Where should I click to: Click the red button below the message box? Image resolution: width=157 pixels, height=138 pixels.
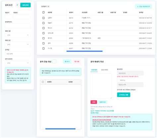pyautogui.click(x=94, y=102)
